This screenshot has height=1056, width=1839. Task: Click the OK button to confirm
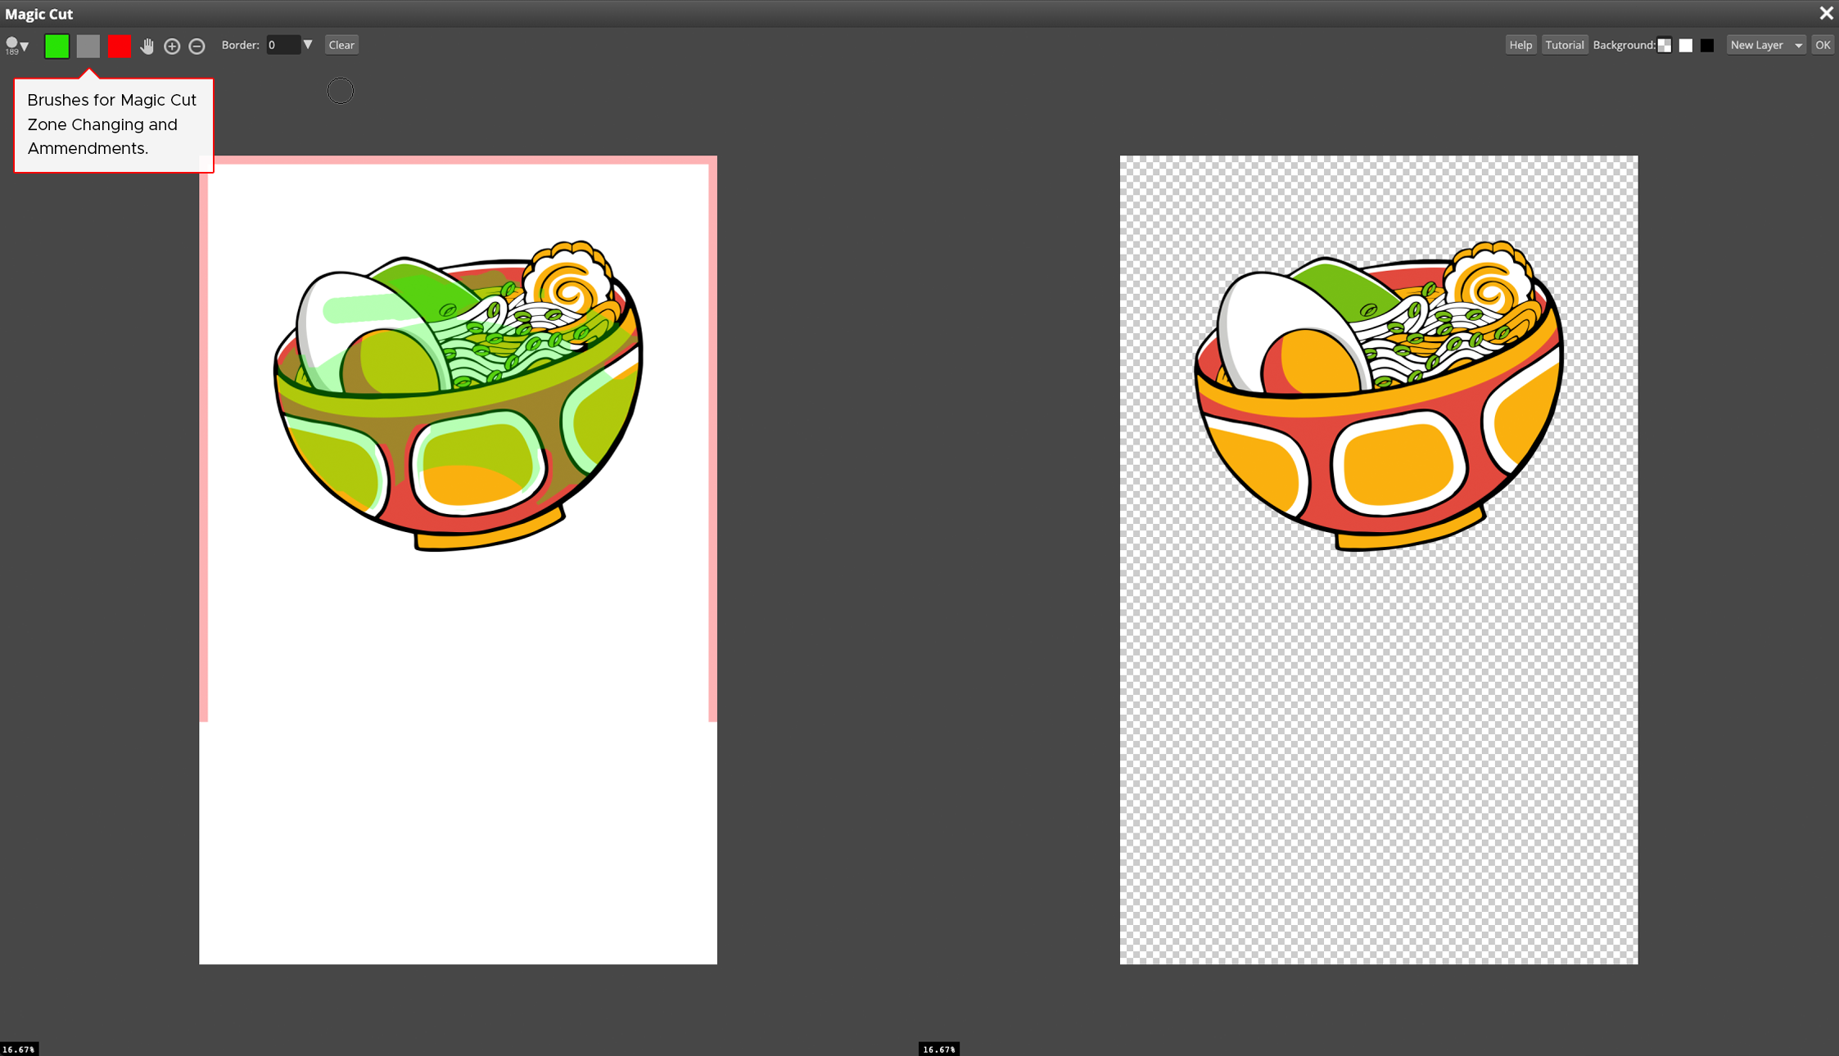point(1823,44)
